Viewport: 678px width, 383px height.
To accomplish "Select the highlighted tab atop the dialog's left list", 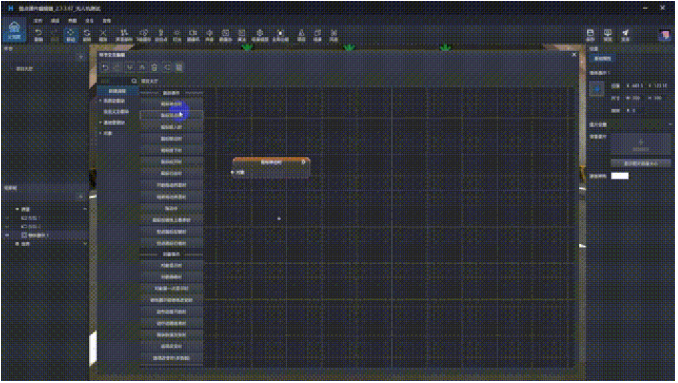I will [117, 91].
